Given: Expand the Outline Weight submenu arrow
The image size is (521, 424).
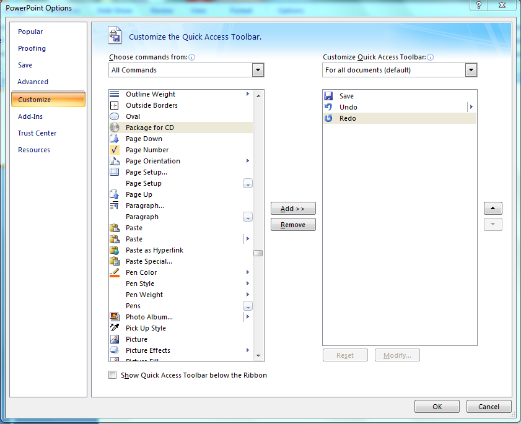Looking at the screenshot, I should 248,94.
